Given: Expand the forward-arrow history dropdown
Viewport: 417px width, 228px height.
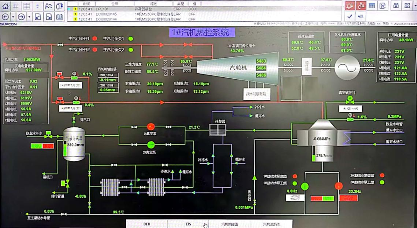Looking at the screenshot, I should (x=29, y=17).
